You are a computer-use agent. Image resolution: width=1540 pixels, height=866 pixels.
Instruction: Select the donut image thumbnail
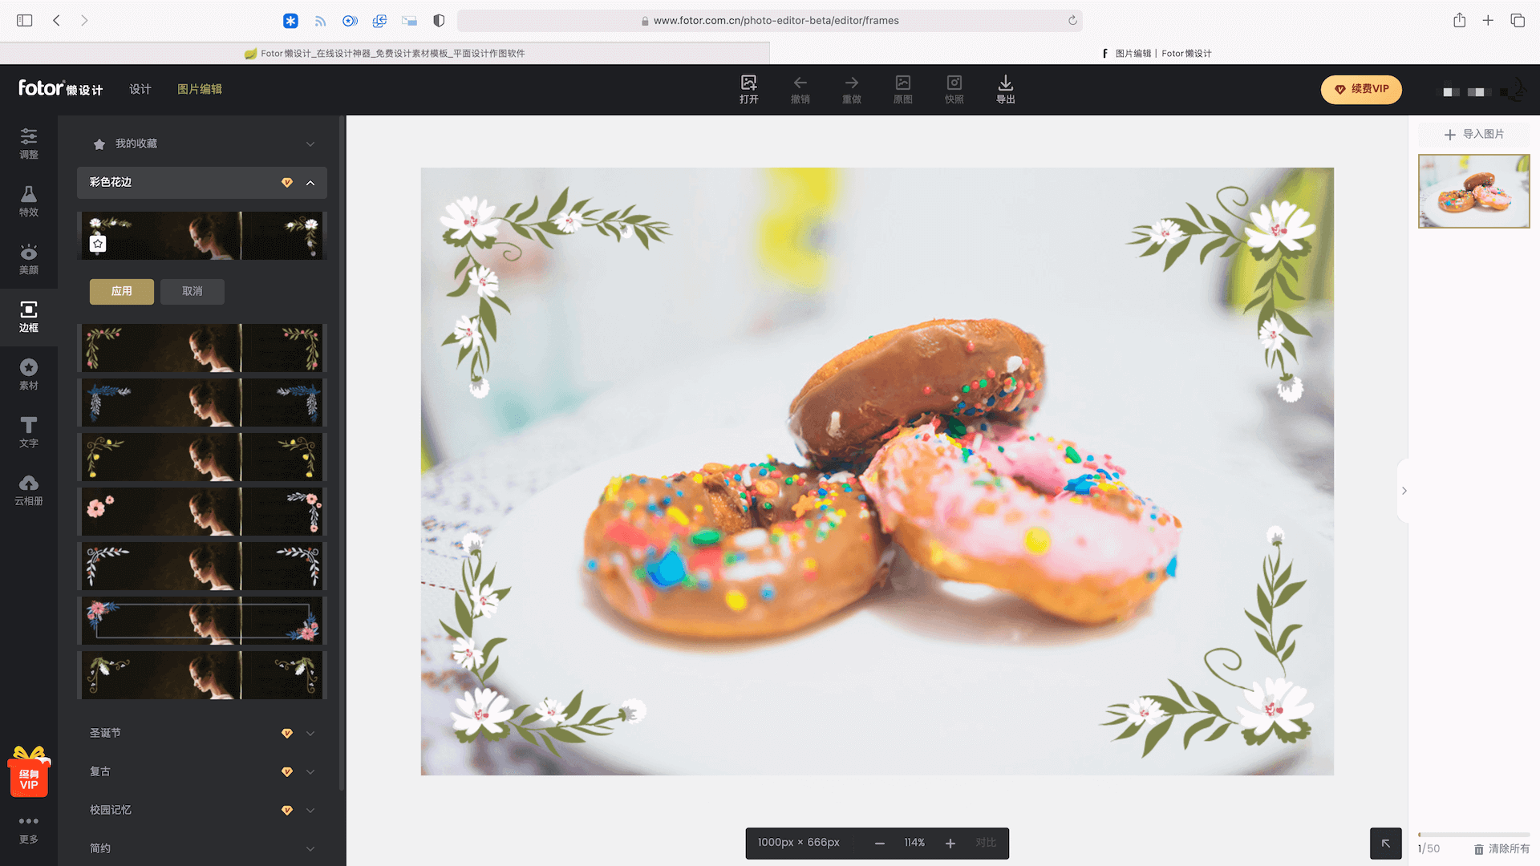1473,191
